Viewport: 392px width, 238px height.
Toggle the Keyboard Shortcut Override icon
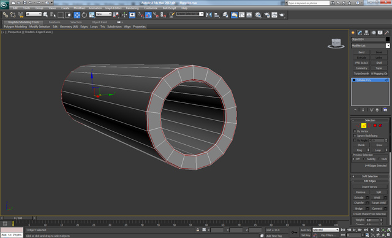click(x=132, y=15)
